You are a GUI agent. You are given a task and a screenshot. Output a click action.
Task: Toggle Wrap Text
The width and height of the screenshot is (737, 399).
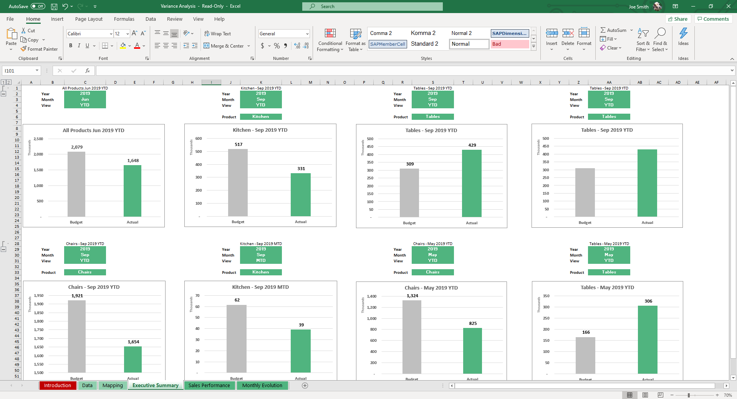click(x=217, y=34)
